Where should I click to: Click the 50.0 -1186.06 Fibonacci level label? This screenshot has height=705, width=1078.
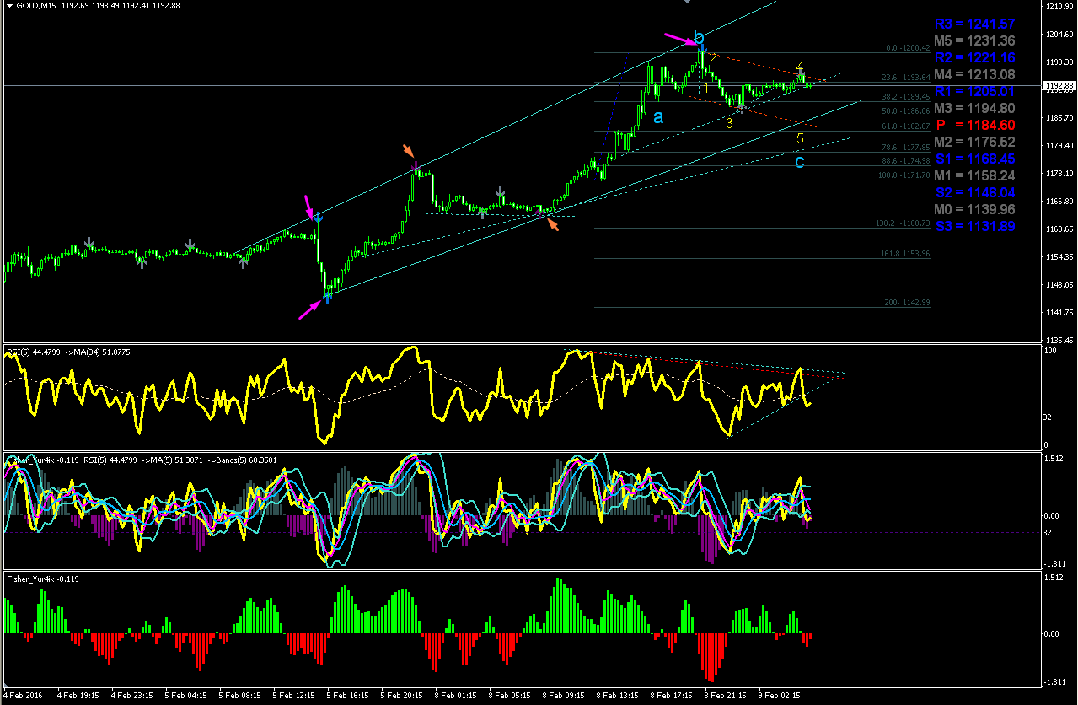906,111
